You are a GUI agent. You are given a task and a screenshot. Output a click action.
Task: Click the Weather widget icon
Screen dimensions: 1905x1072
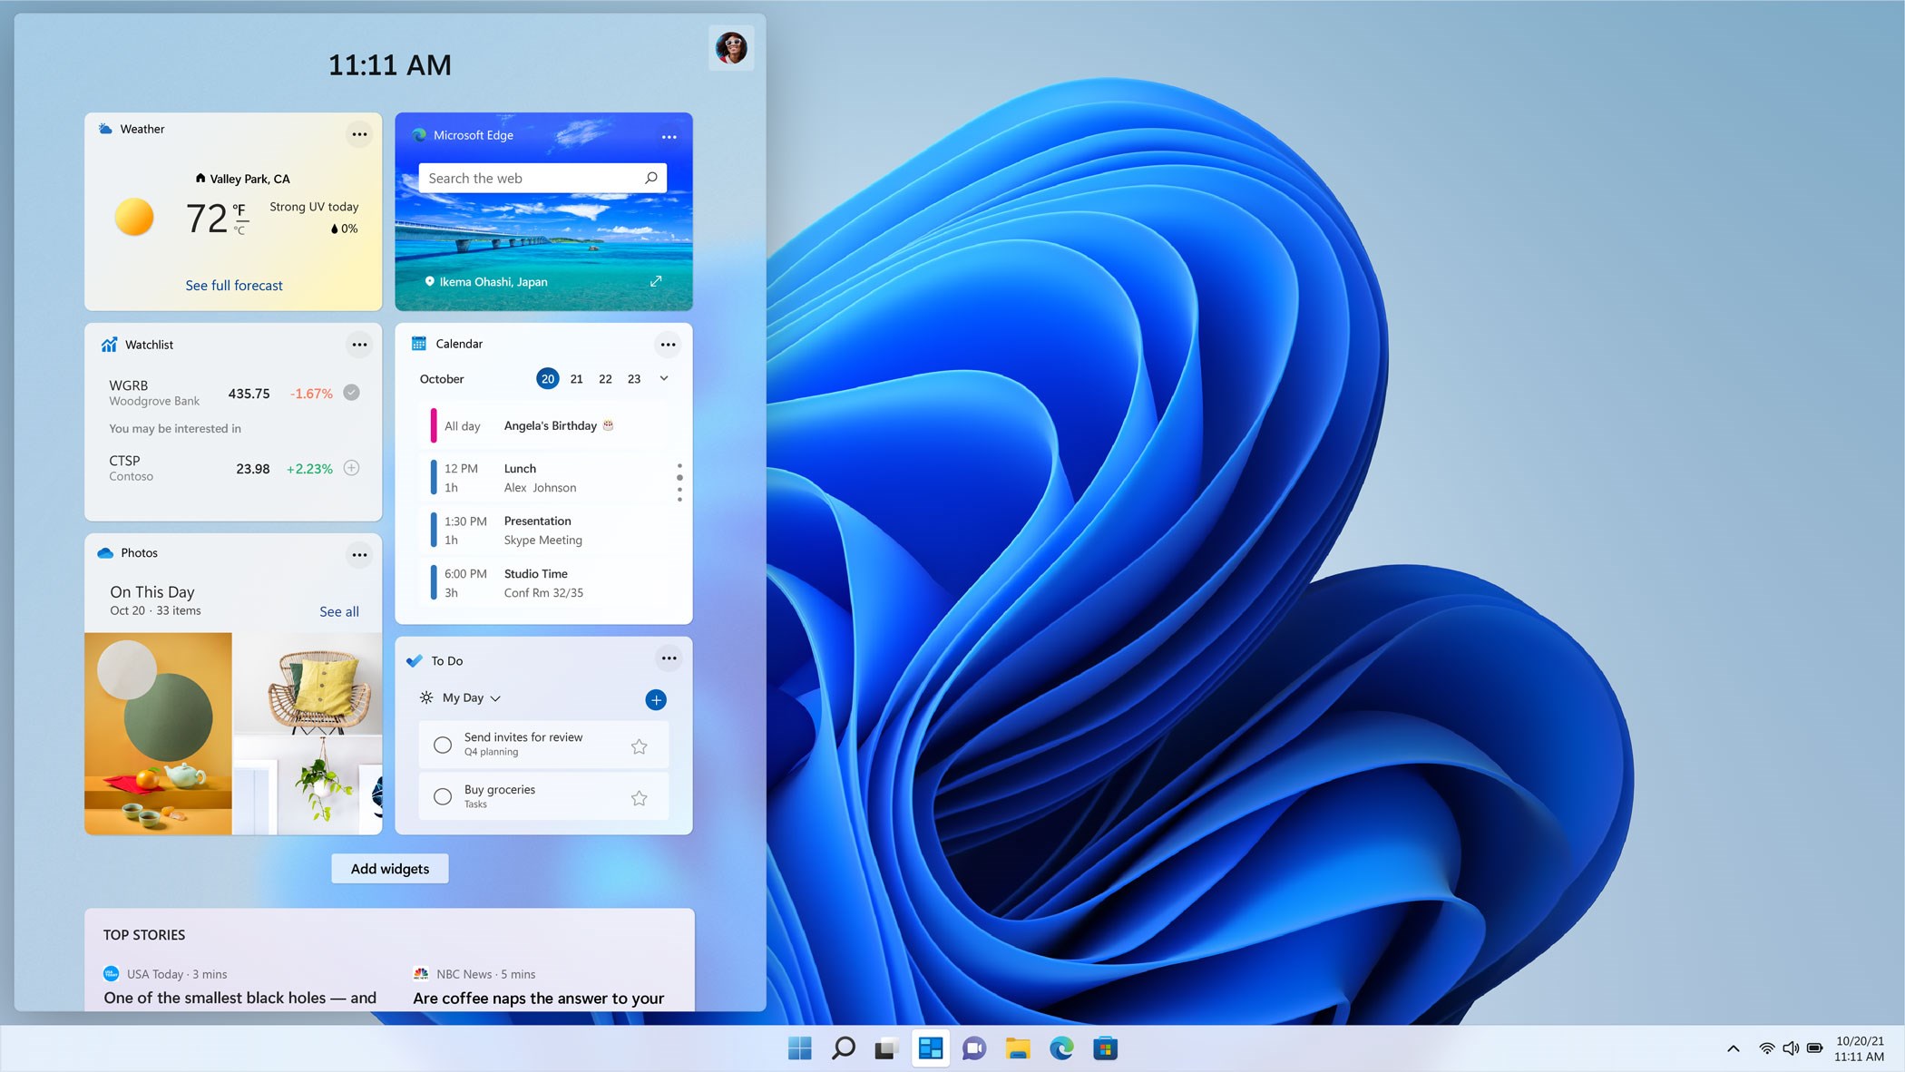click(107, 128)
